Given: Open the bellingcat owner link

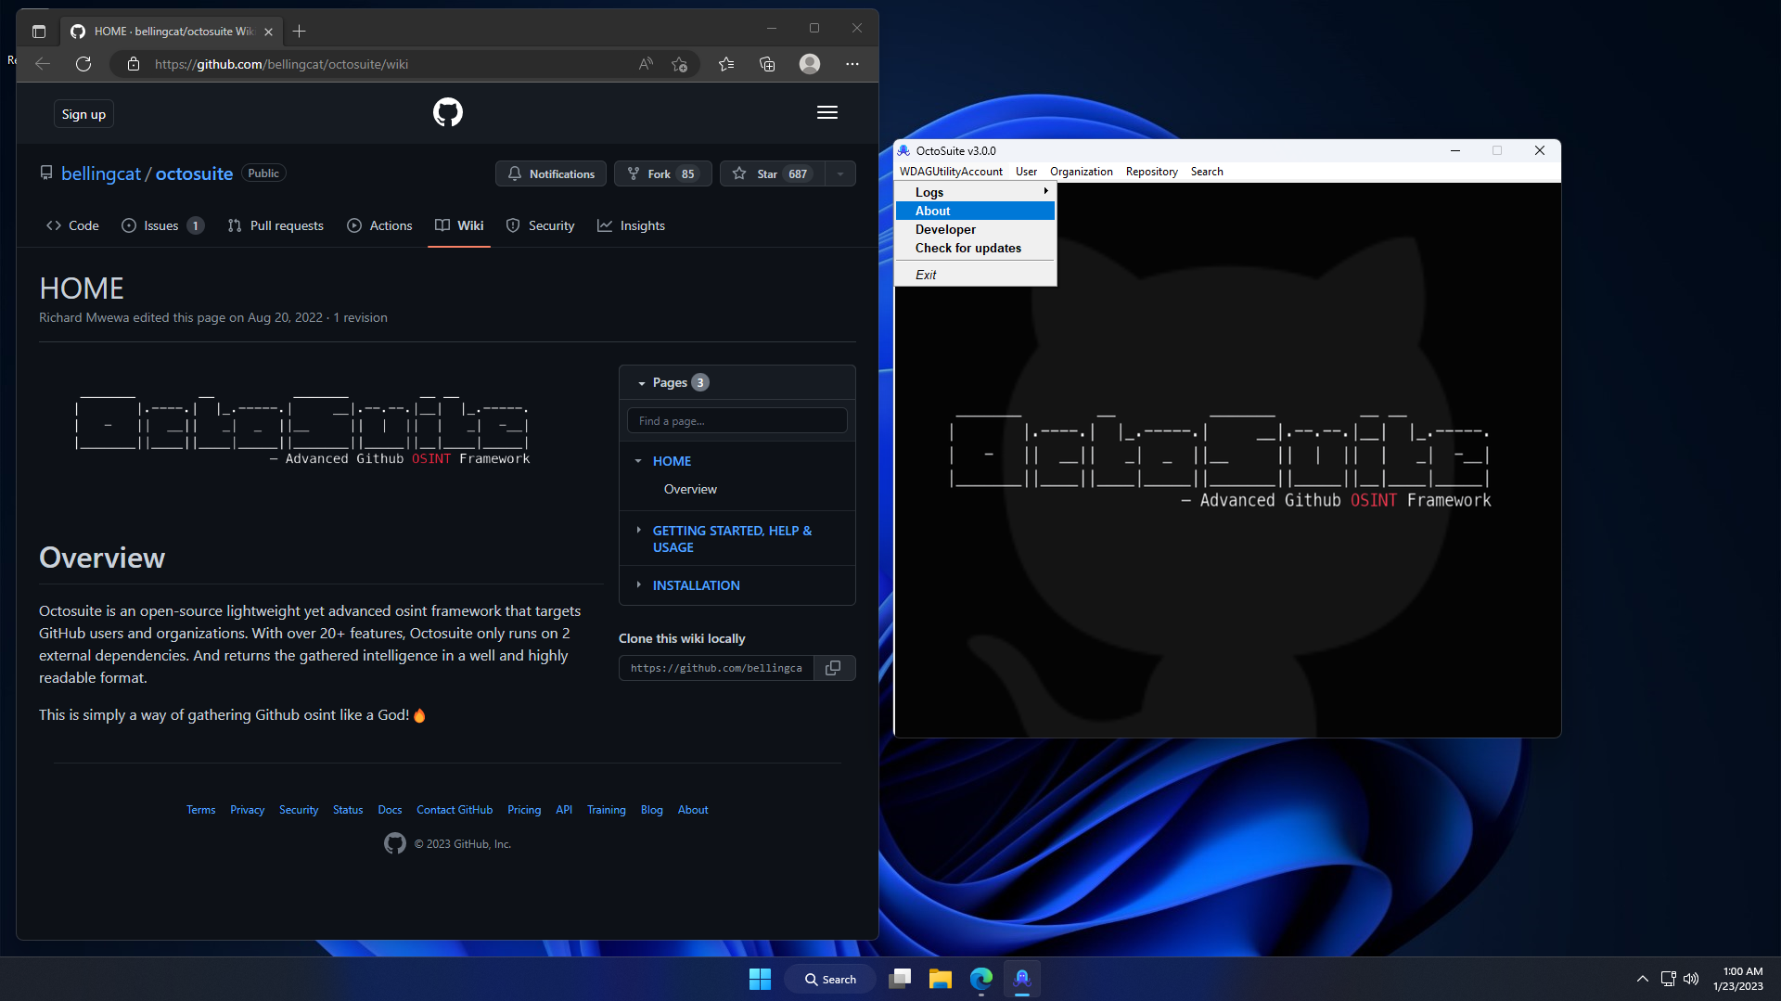Looking at the screenshot, I should 101,173.
